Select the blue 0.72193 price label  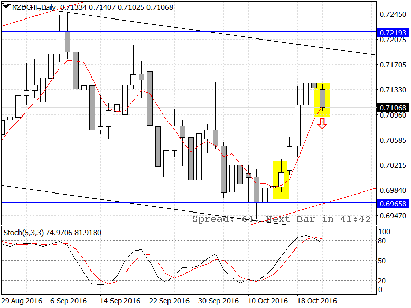[393, 33]
